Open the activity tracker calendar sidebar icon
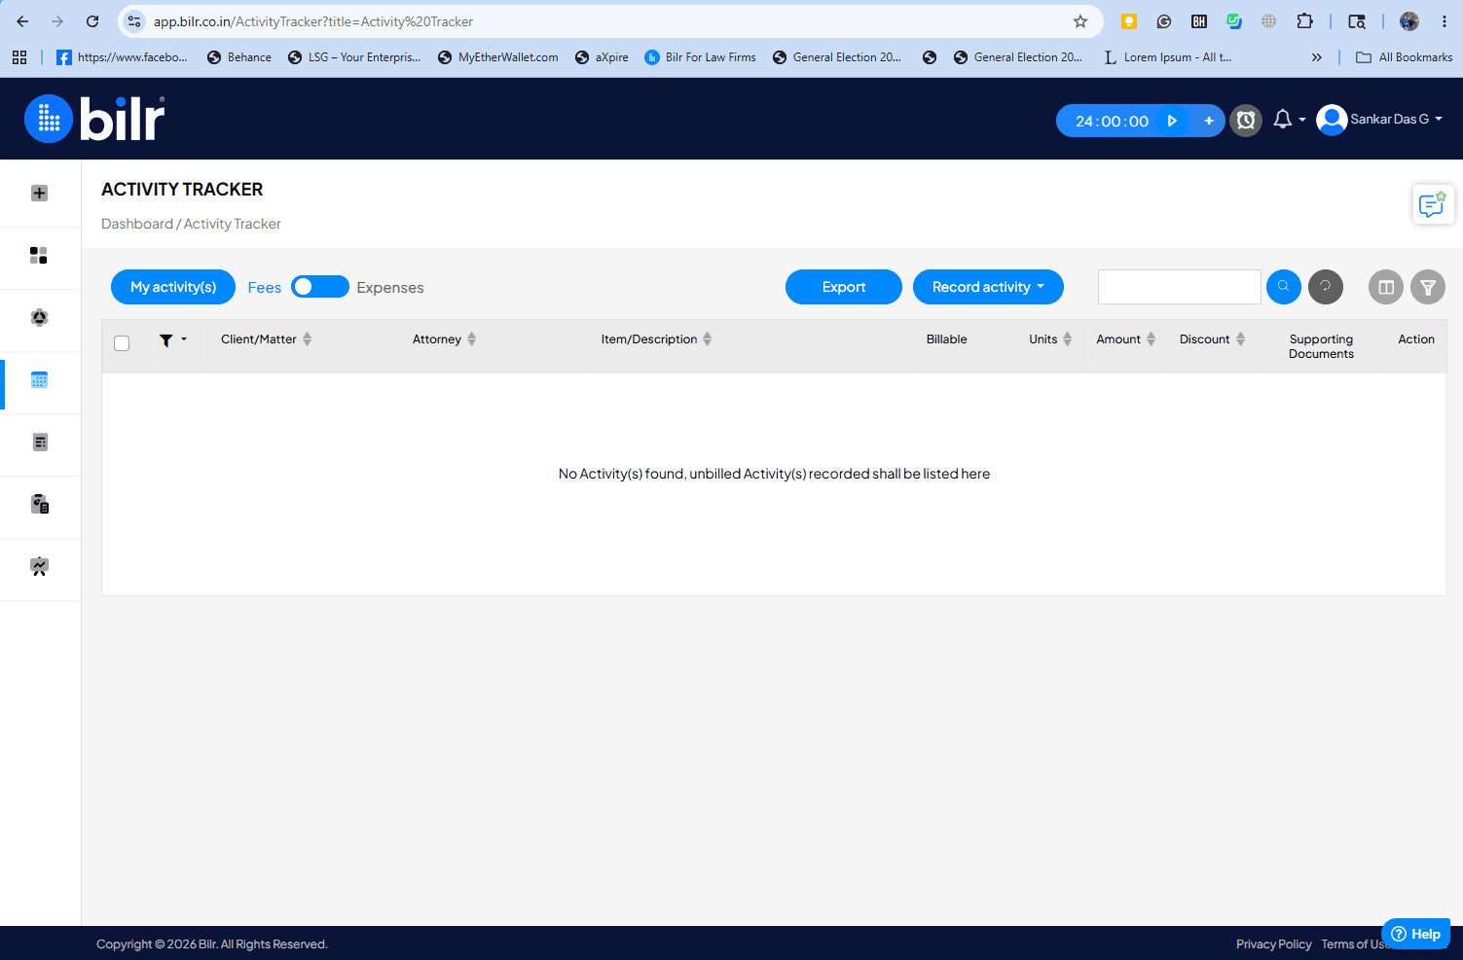Image resolution: width=1463 pixels, height=960 pixels. (40, 380)
